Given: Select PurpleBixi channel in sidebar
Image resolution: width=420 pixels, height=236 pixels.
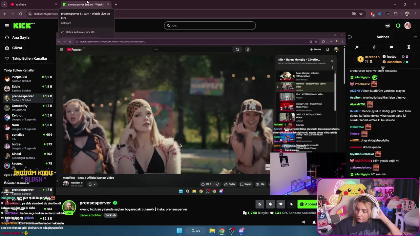Looking at the screenshot, I should point(28,79).
